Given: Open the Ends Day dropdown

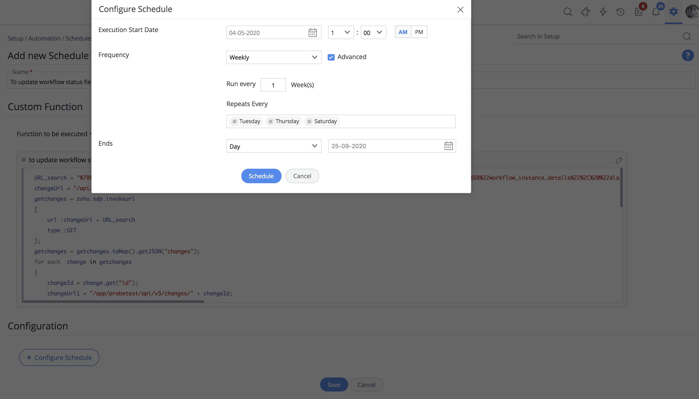Looking at the screenshot, I should (273, 146).
